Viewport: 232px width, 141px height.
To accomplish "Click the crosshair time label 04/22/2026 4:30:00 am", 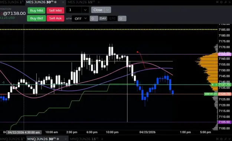I will click(24, 132).
